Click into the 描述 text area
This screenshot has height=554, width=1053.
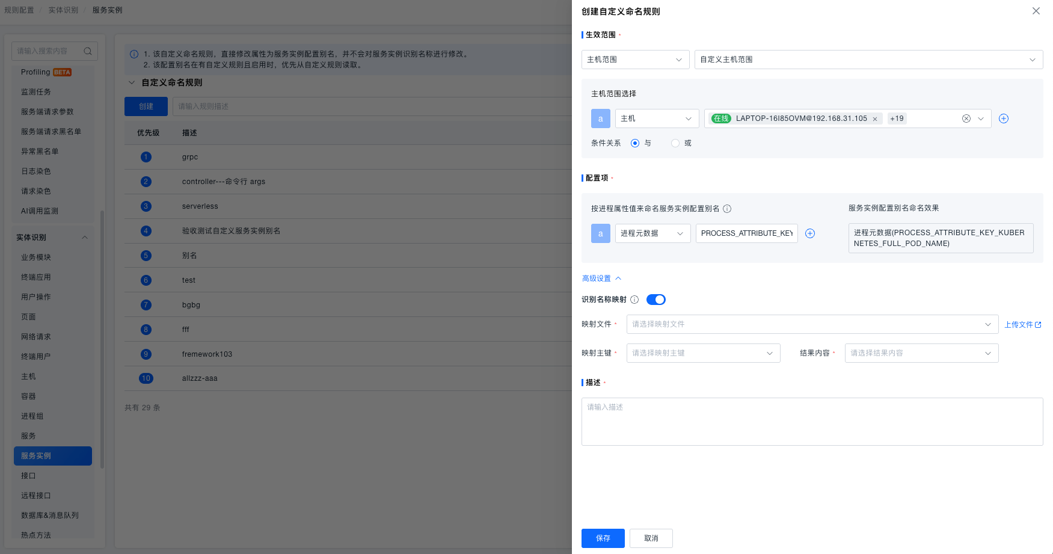[x=812, y=422]
